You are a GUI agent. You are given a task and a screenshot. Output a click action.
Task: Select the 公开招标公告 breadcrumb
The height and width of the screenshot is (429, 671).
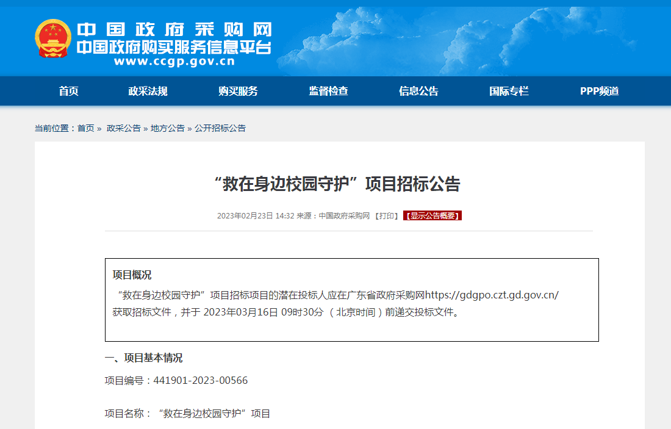(x=220, y=128)
